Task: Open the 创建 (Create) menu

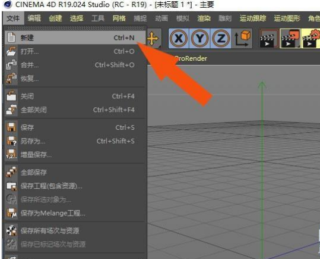Action: [x=55, y=18]
